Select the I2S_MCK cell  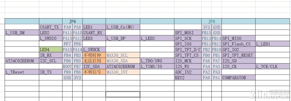(188, 61)
